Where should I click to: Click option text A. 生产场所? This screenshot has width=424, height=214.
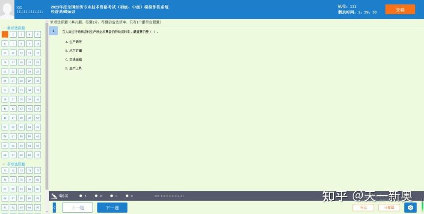click(74, 42)
